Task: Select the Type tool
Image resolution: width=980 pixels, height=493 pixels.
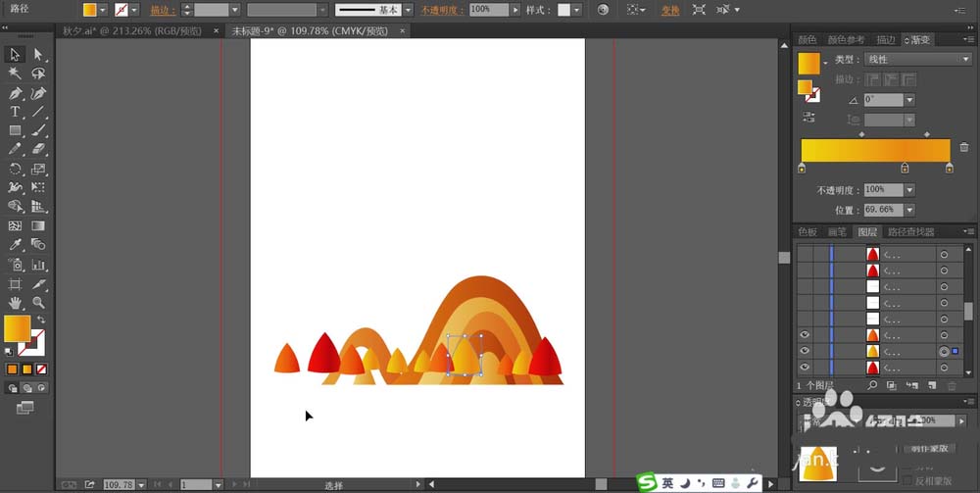Action: pyautogui.click(x=15, y=112)
